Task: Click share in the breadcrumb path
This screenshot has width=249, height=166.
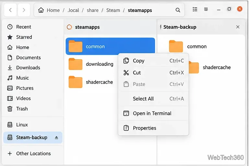Action: [93, 10]
